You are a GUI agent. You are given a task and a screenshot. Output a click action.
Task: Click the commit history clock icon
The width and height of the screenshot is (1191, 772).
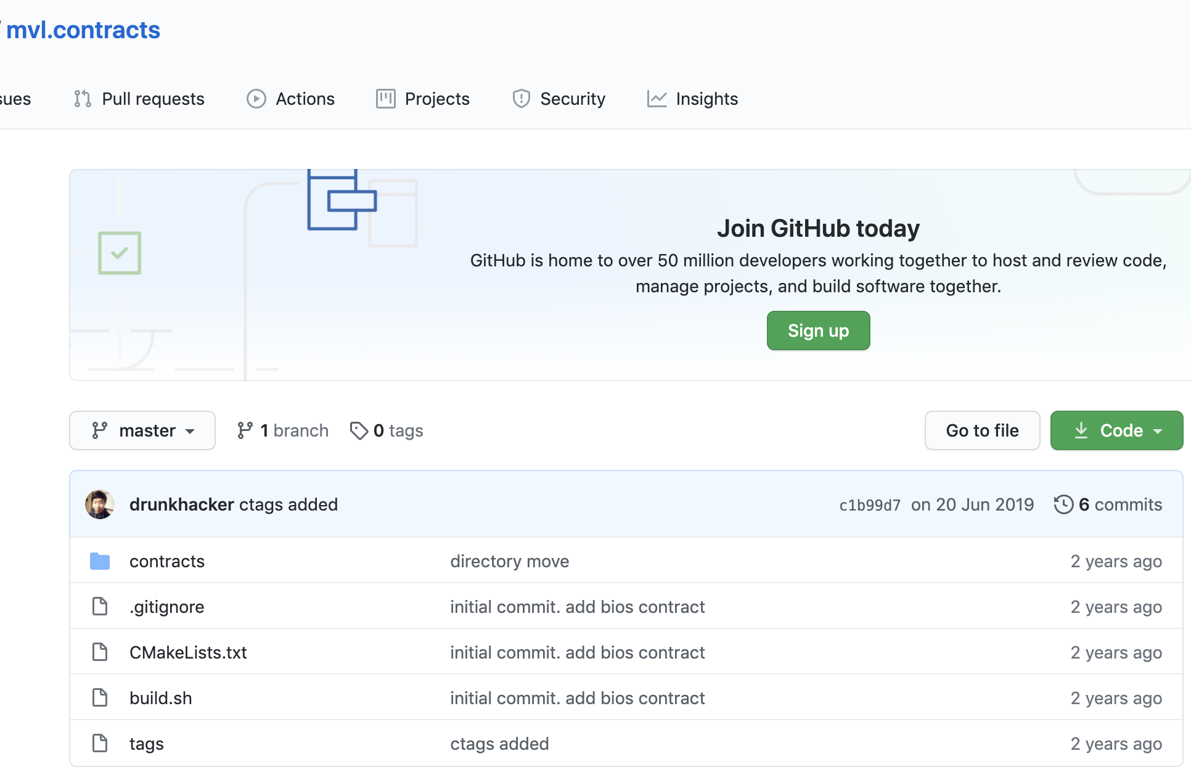pos(1063,504)
